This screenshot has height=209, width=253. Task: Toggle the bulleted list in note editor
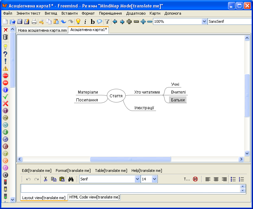click(234, 179)
